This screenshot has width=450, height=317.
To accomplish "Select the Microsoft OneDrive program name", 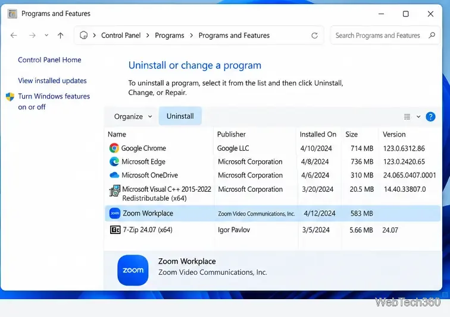I will point(149,175).
